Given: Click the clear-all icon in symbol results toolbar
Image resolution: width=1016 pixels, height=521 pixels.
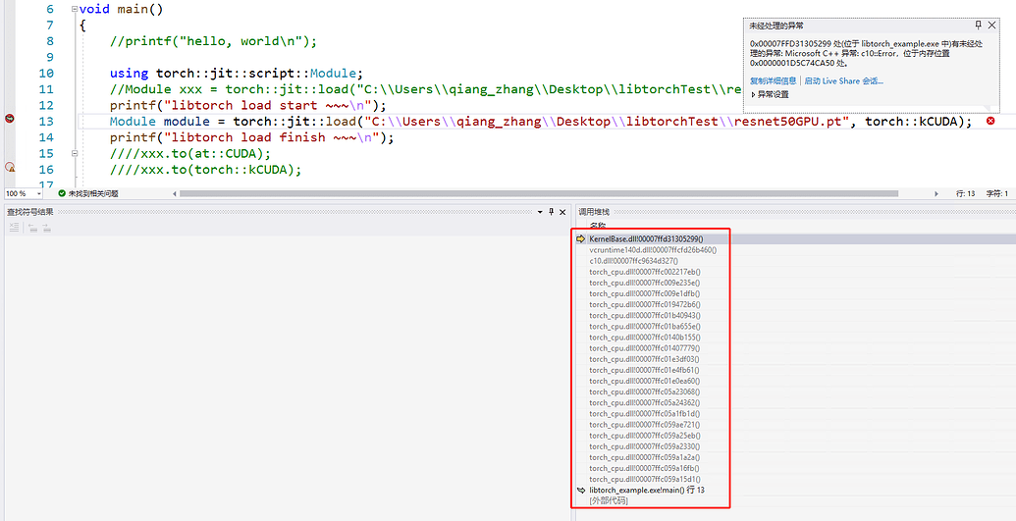Looking at the screenshot, I should [x=14, y=228].
